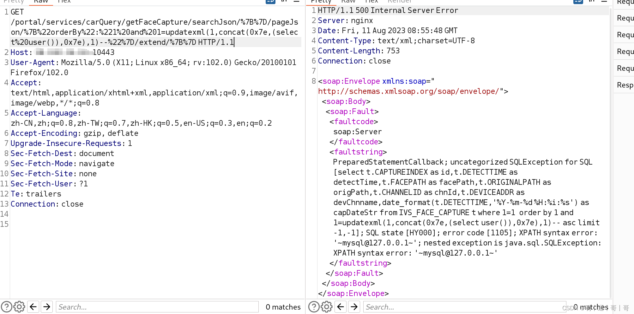Go to next match in request search
Viewport: 634px width, 314px height.
(x=47, y=307)
